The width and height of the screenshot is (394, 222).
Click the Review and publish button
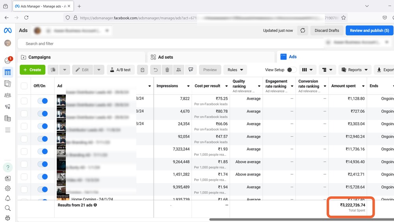click(369, 30)
